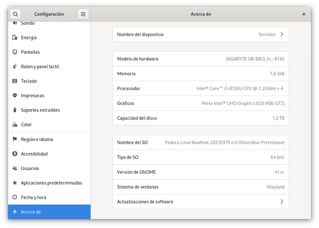Click the Región e idioma flag icon

(15, 139)
